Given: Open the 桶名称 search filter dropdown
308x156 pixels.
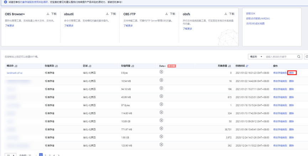Looking at the screenshot, I should click(256, 56).
